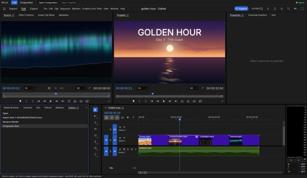Click the Export Frame camera icon in Program monitor
Viewport: 307px width, 178px height.
(194, 101)
